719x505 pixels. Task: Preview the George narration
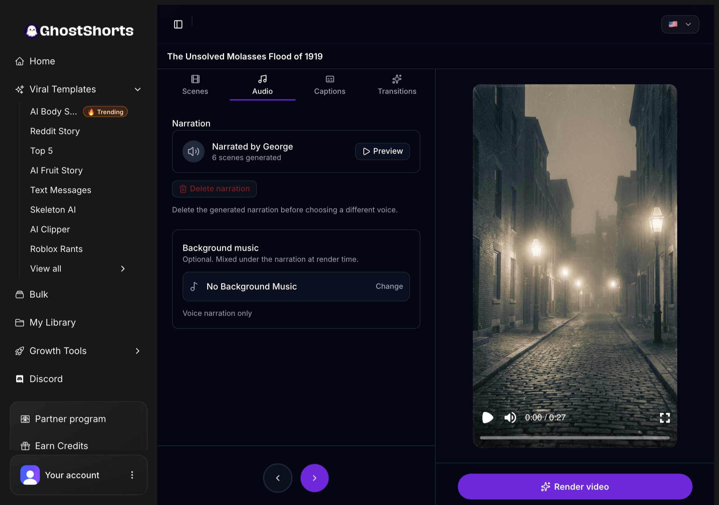[x=382, y=151]
